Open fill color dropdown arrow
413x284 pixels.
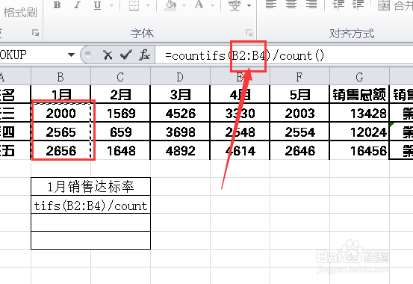pos(184,5)
